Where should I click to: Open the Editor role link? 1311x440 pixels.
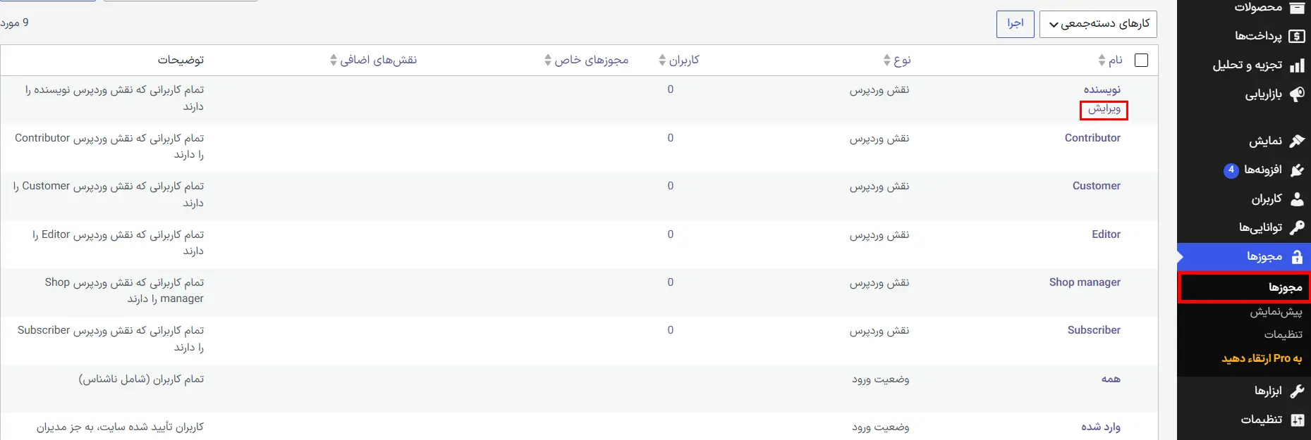tap(1106, 234)
